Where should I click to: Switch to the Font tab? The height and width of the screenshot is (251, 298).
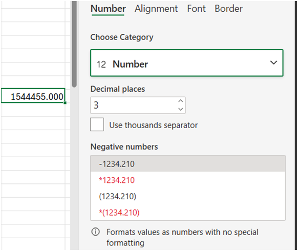coord(196,9)
